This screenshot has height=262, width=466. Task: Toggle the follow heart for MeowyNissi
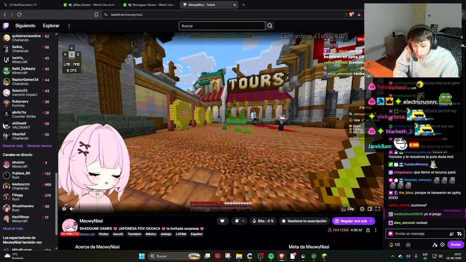(x=222, y=221)
